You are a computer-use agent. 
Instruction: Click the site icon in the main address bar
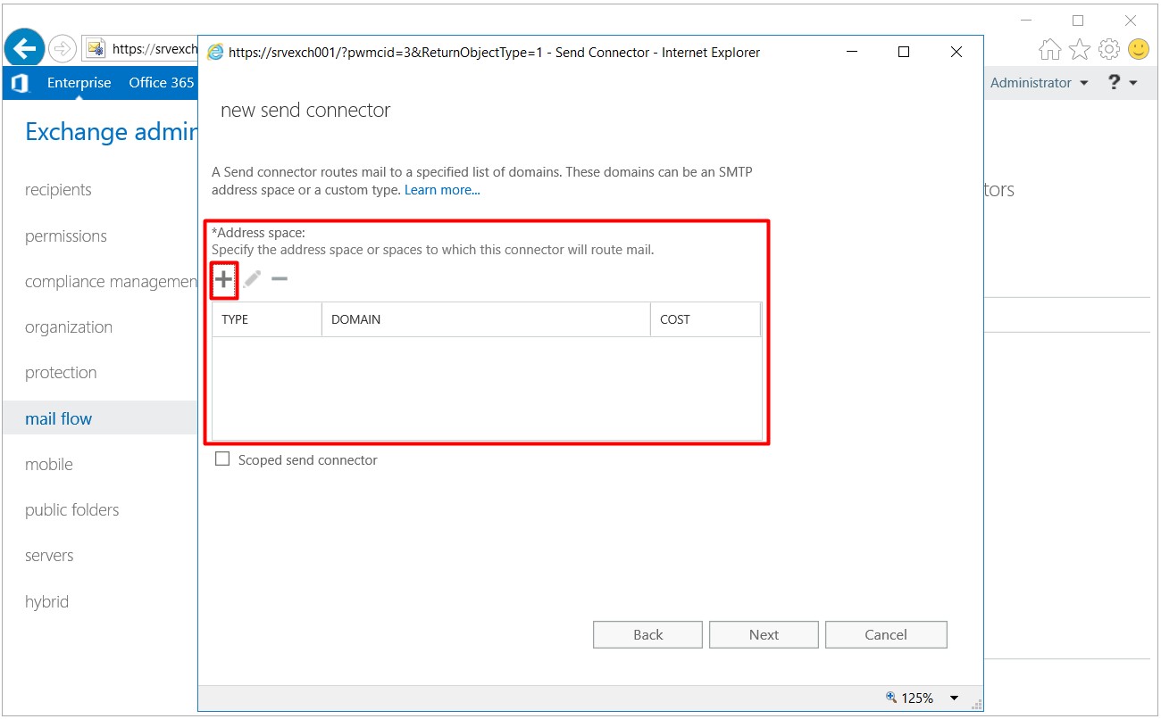95,49
